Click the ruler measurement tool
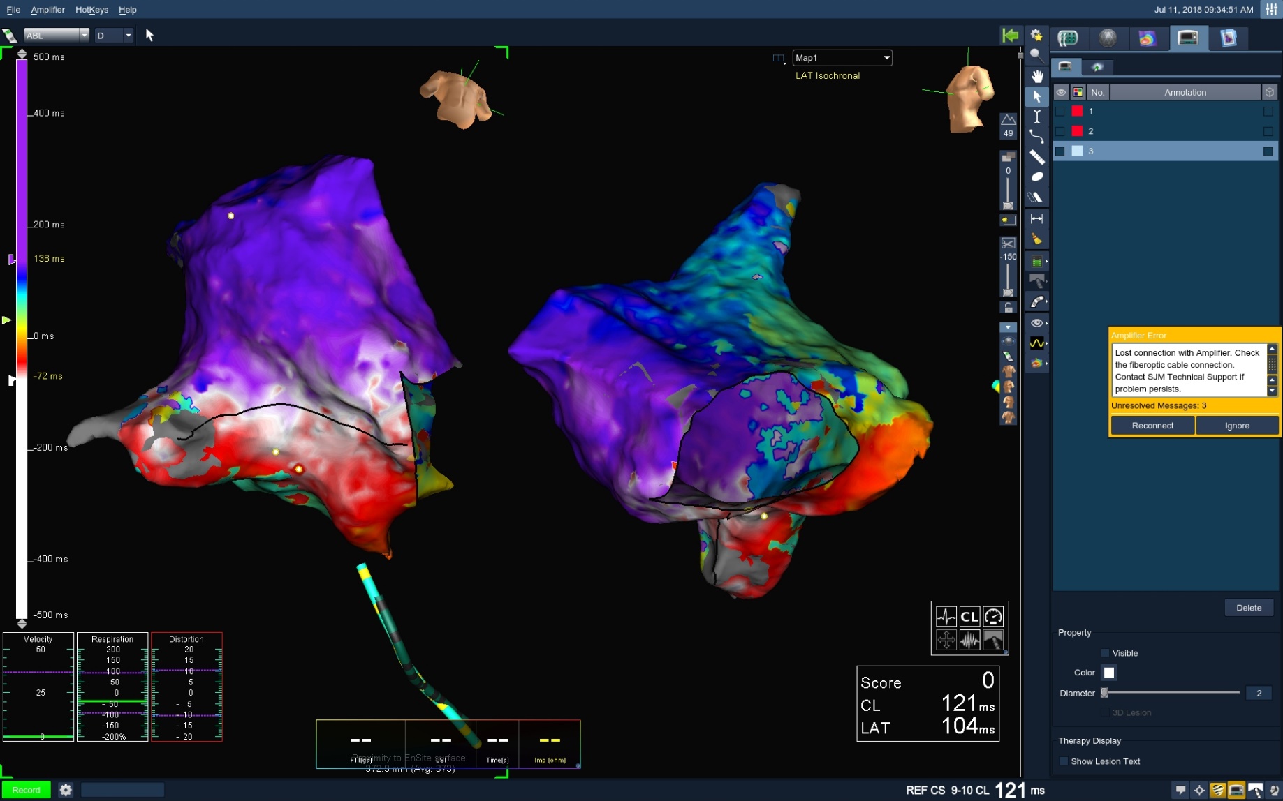Image resolution: width=1283 pixels, height=801 pixels. coord(1036,158)
